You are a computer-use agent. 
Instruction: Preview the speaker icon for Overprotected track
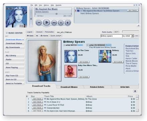tap(45, 108)
